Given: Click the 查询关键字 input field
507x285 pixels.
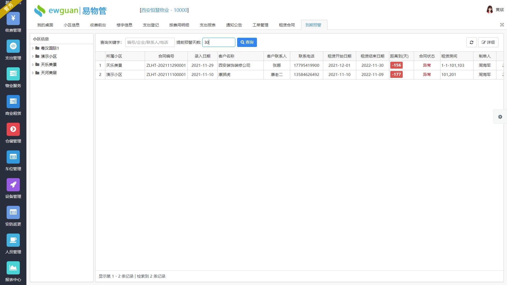Looking at the screenshot, I should [x=149, y=42].
